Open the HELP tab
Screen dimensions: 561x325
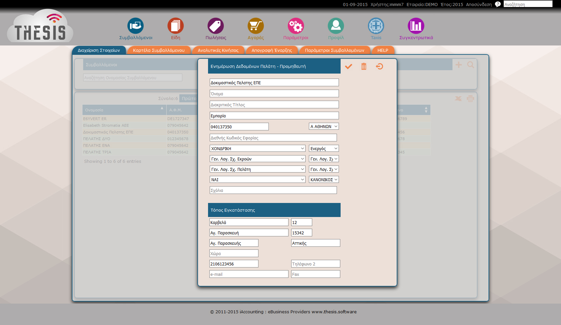coord(383,50)
